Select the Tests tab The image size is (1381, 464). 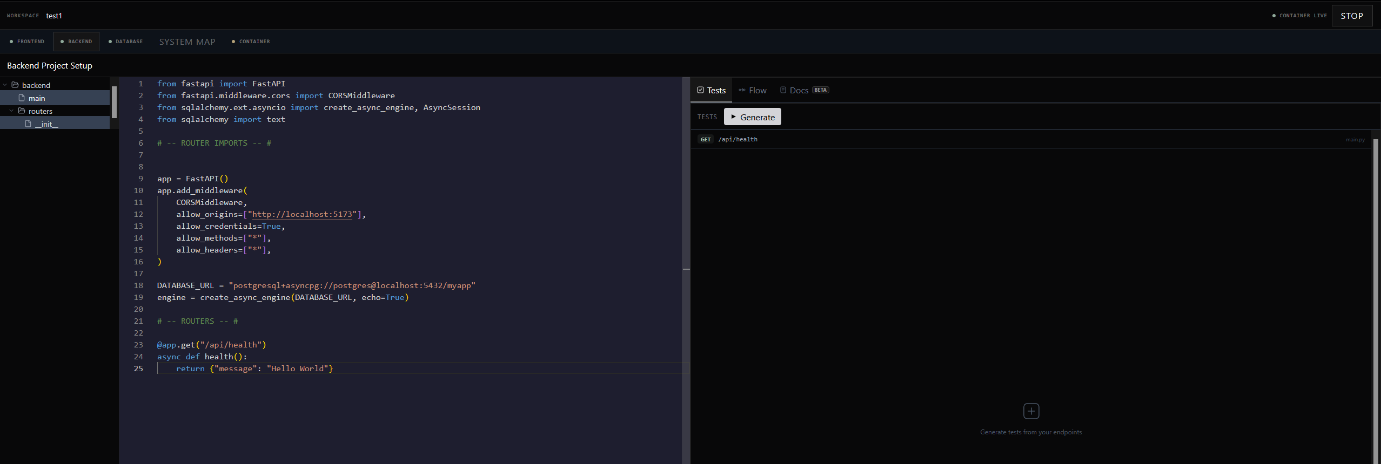711,90
